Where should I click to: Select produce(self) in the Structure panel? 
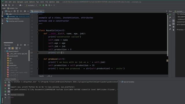pos(12,56)
